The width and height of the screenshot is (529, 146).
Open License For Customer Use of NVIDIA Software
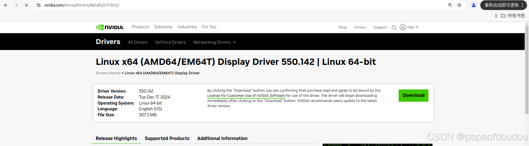coord(246,96)
